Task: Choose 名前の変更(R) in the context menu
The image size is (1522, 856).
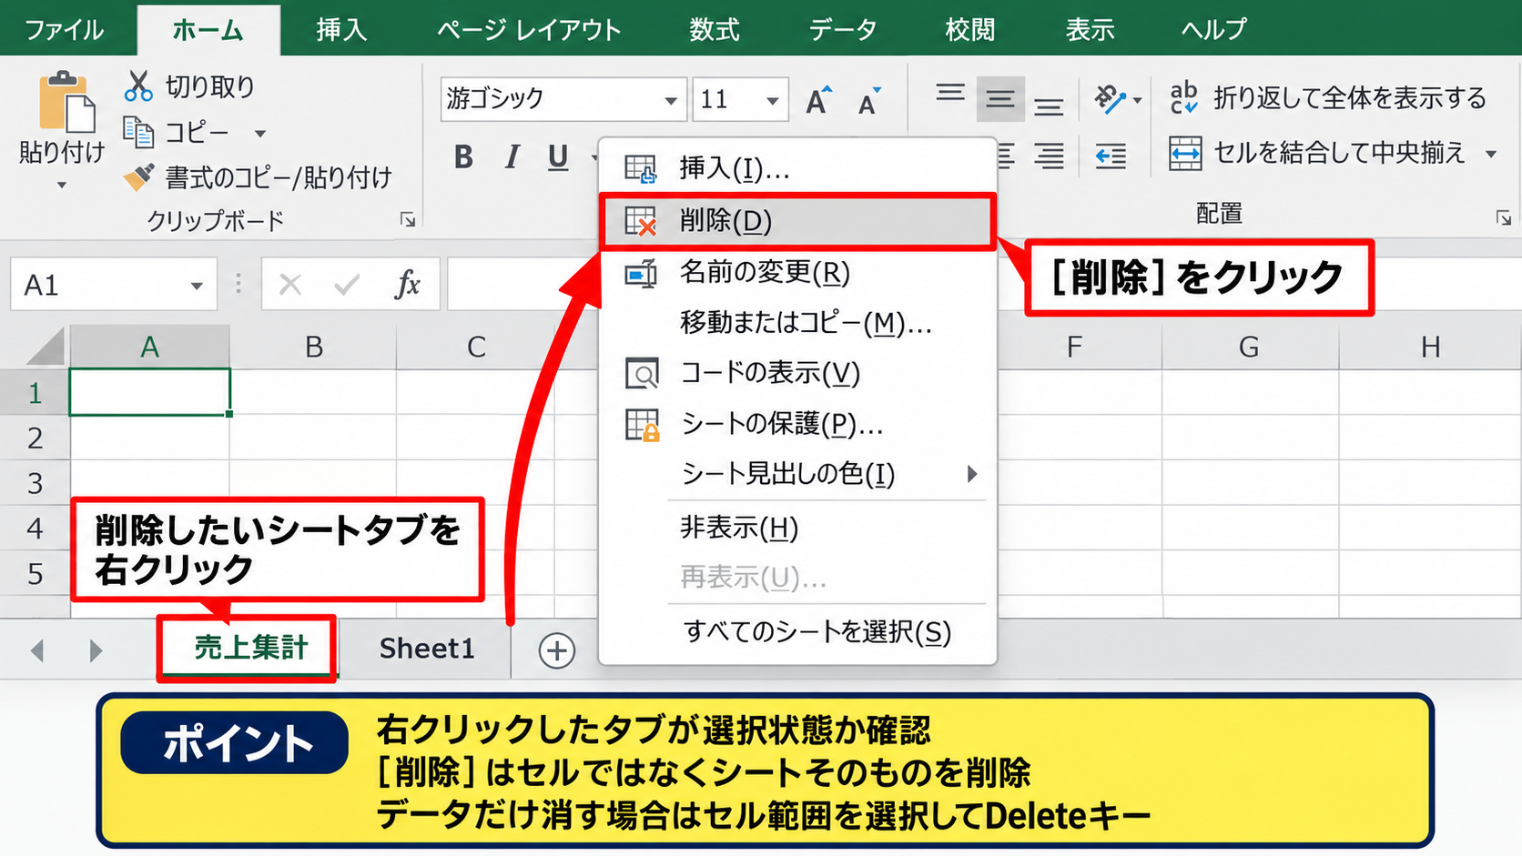Action: (x=797, y=272)
